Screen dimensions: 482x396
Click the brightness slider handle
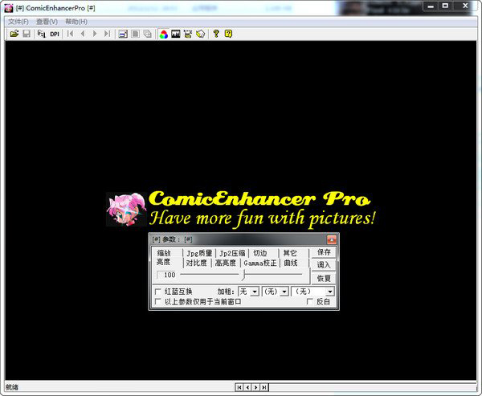[243, 276]
